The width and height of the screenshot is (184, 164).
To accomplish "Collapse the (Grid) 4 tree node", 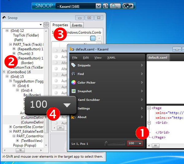I will [x=17, y=90].
